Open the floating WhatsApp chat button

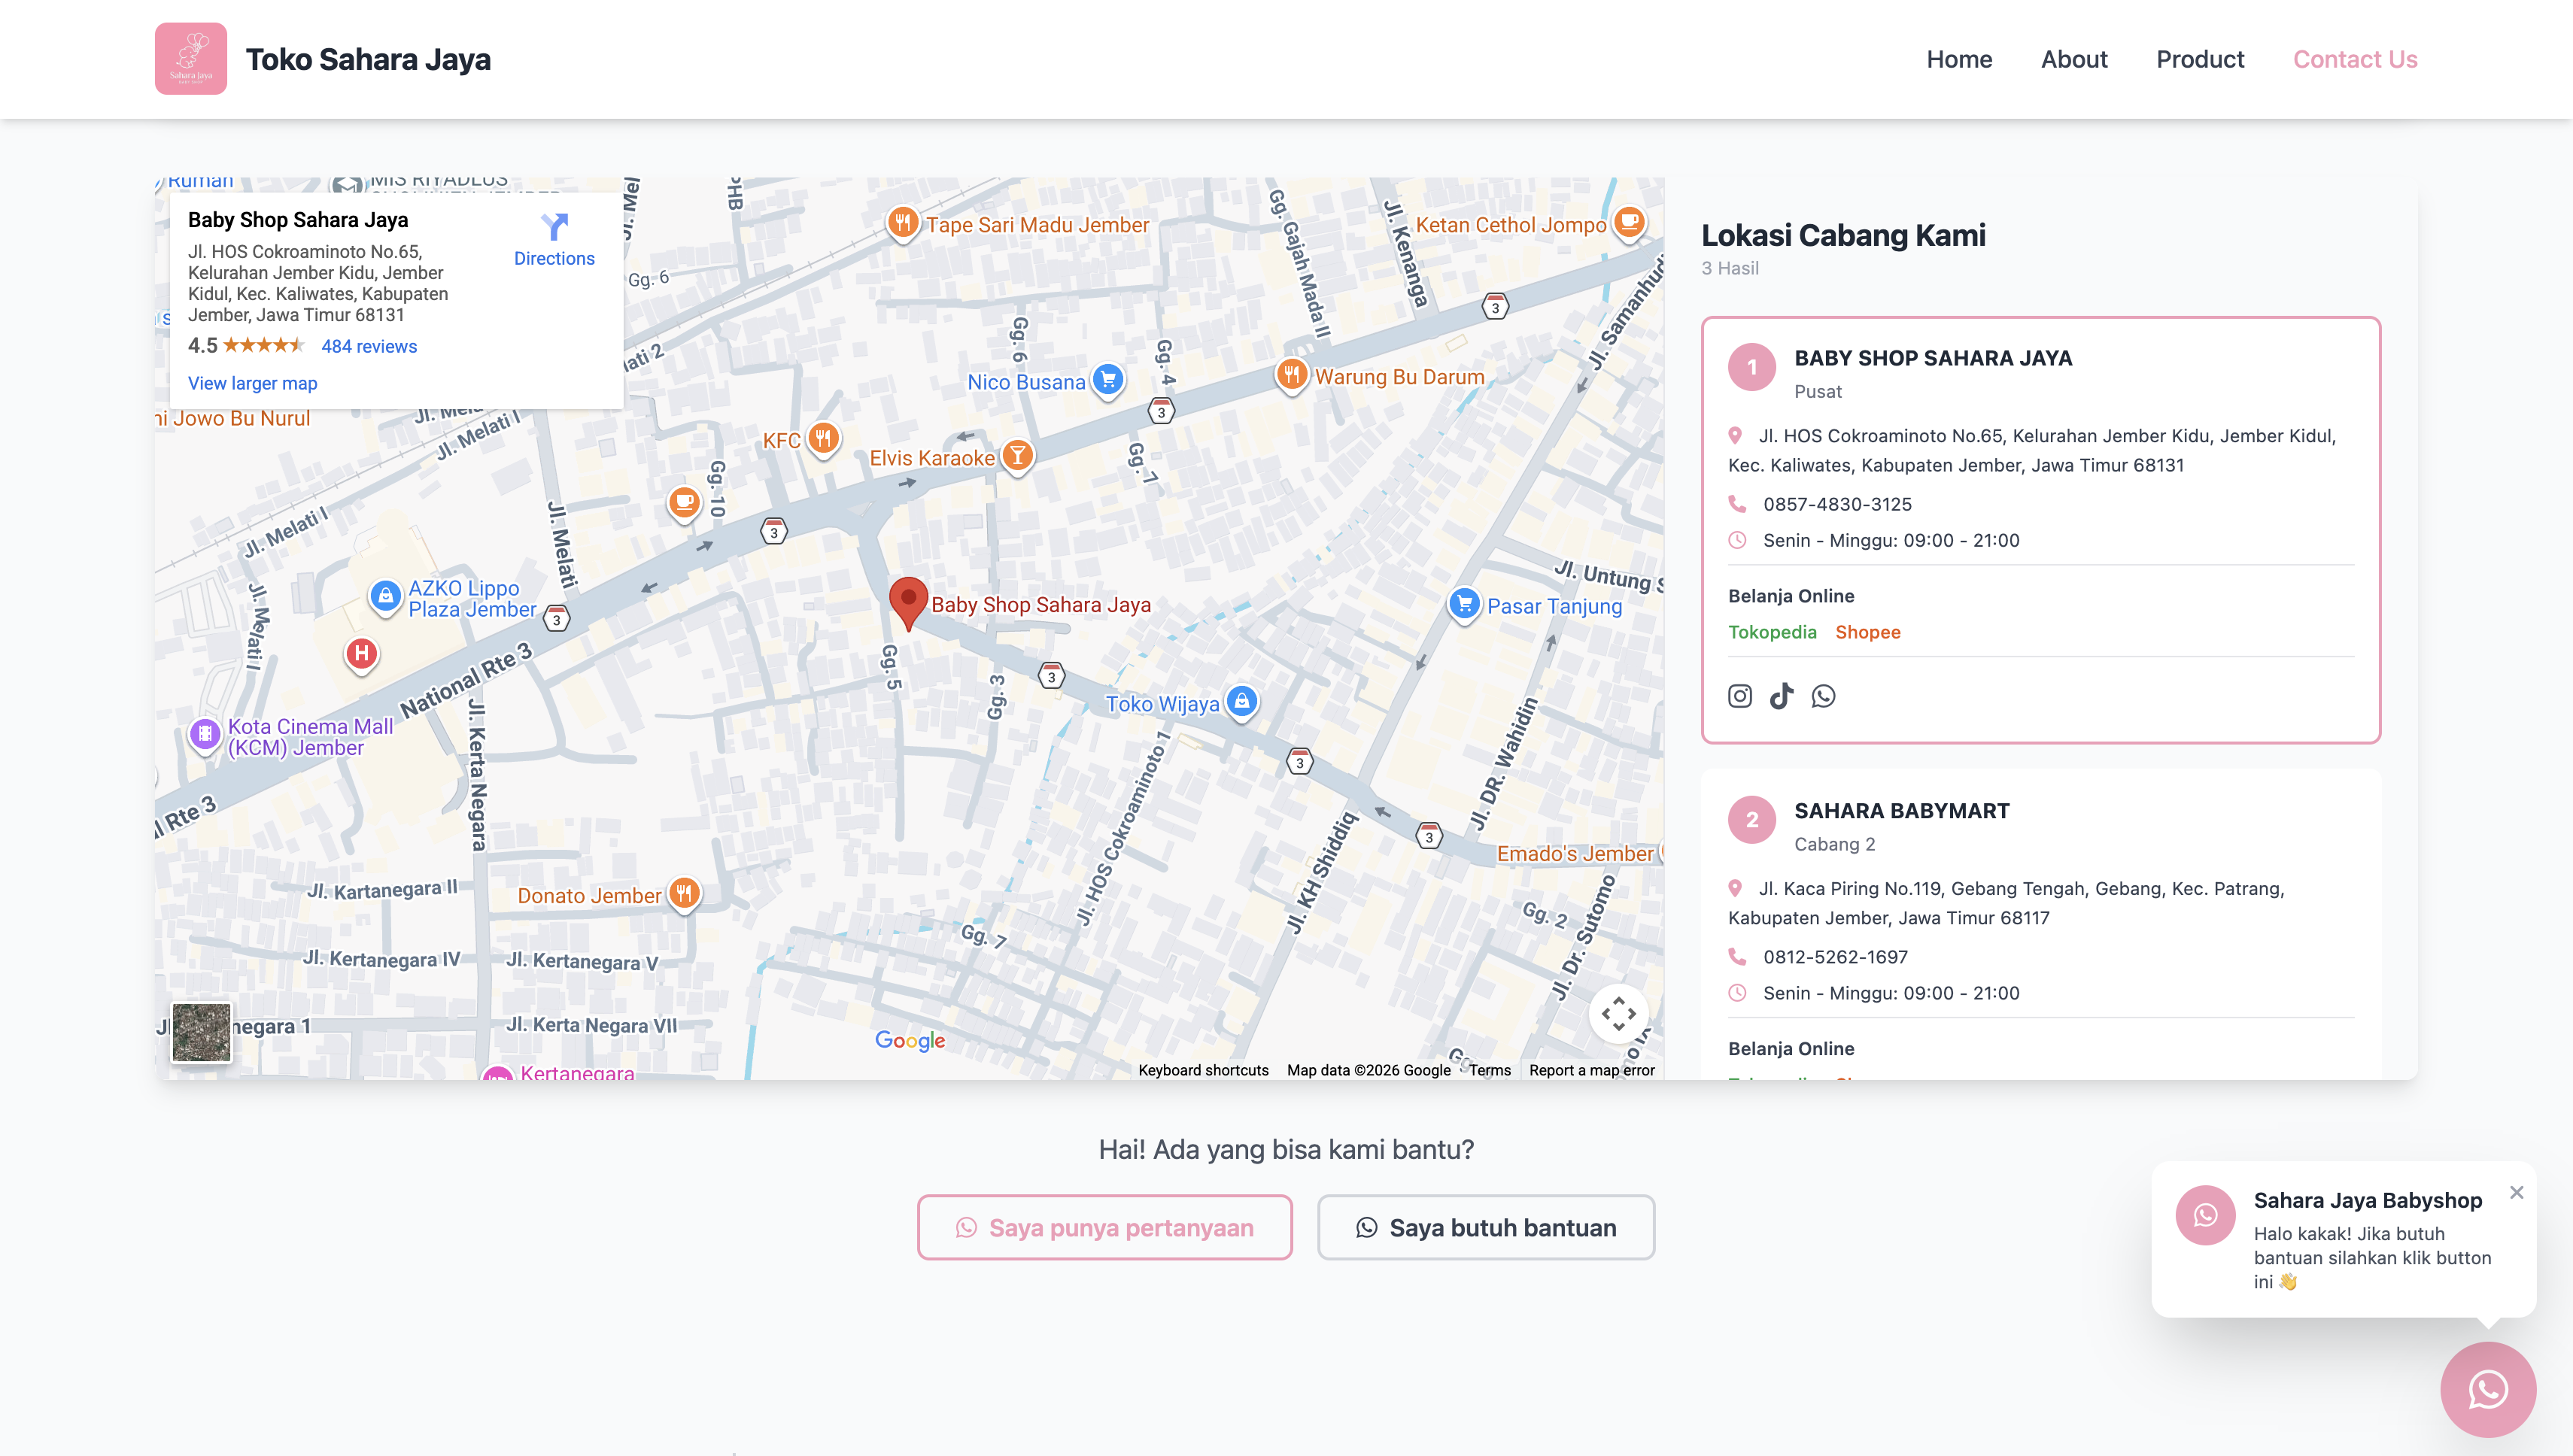click(x=2488, y=1389)
